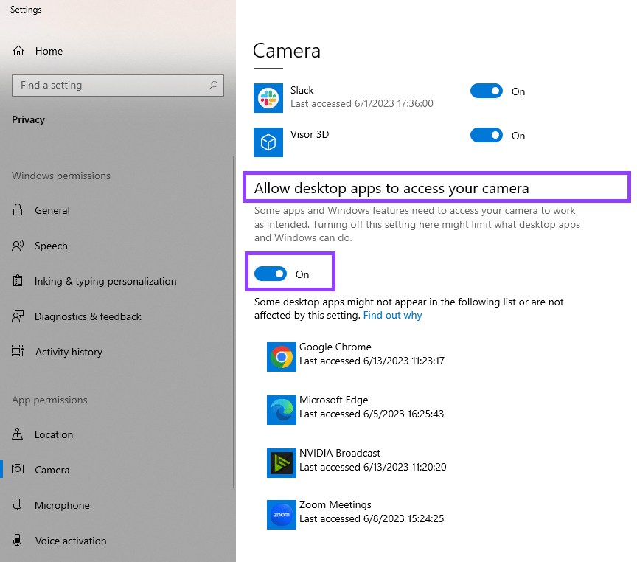Focus the Find a setting search box
Screen dimensions: 637x562
coord(118,86)
